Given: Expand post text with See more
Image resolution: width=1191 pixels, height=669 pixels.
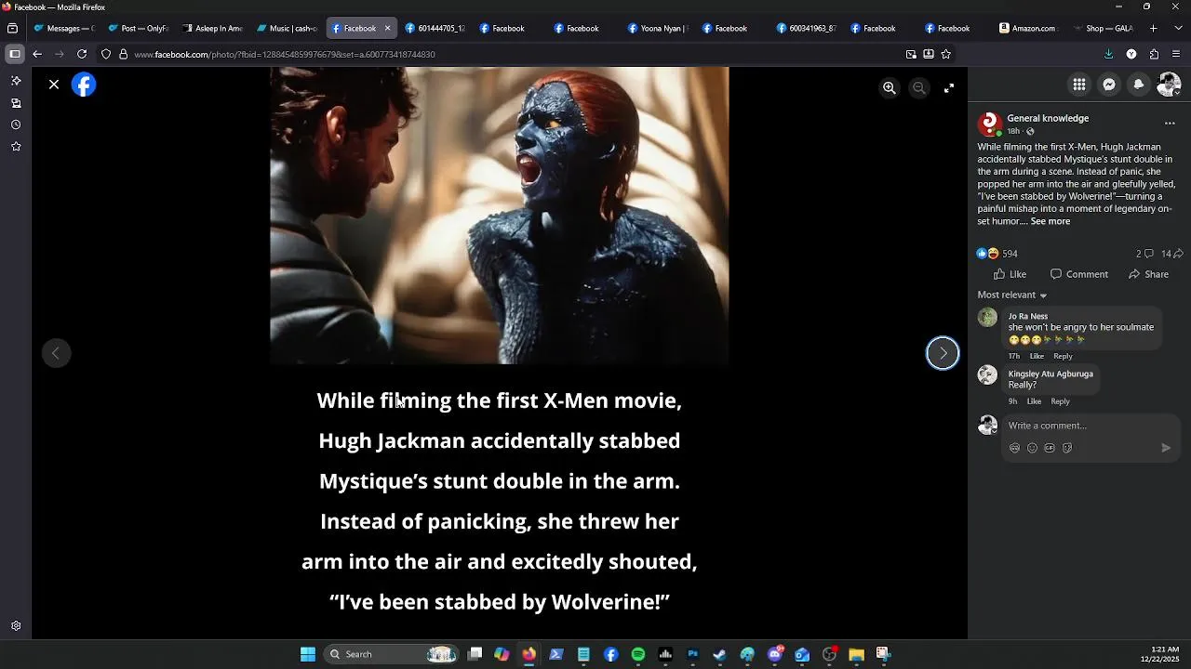Looking at the screenshot, I should (x=1050, y=221).
